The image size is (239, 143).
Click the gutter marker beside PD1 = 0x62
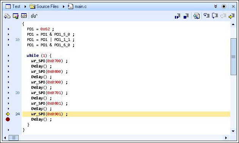click(x=8, y=29)
